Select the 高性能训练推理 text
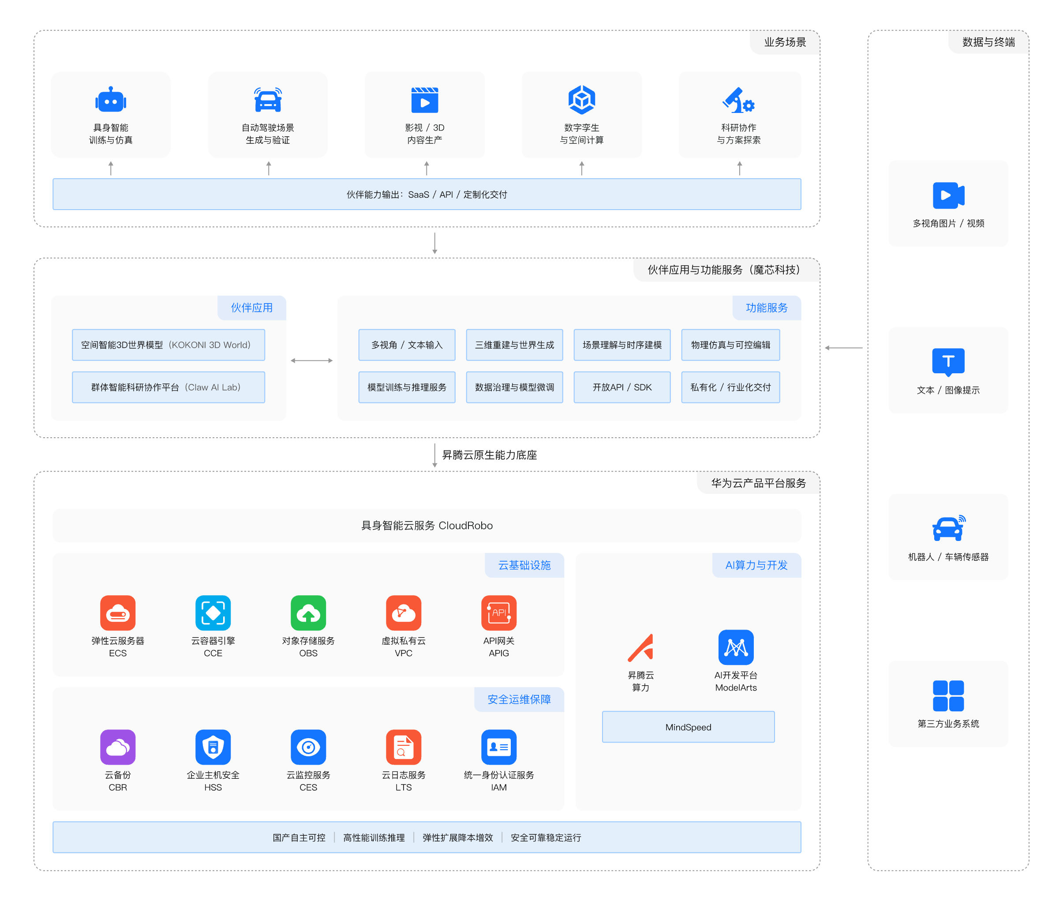The width and height of the screenshot is (1063, 901). pyautogui.click(x=374, y=837)
